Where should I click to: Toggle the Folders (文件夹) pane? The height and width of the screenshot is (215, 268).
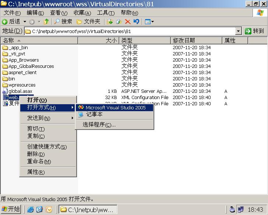point(88,22)
